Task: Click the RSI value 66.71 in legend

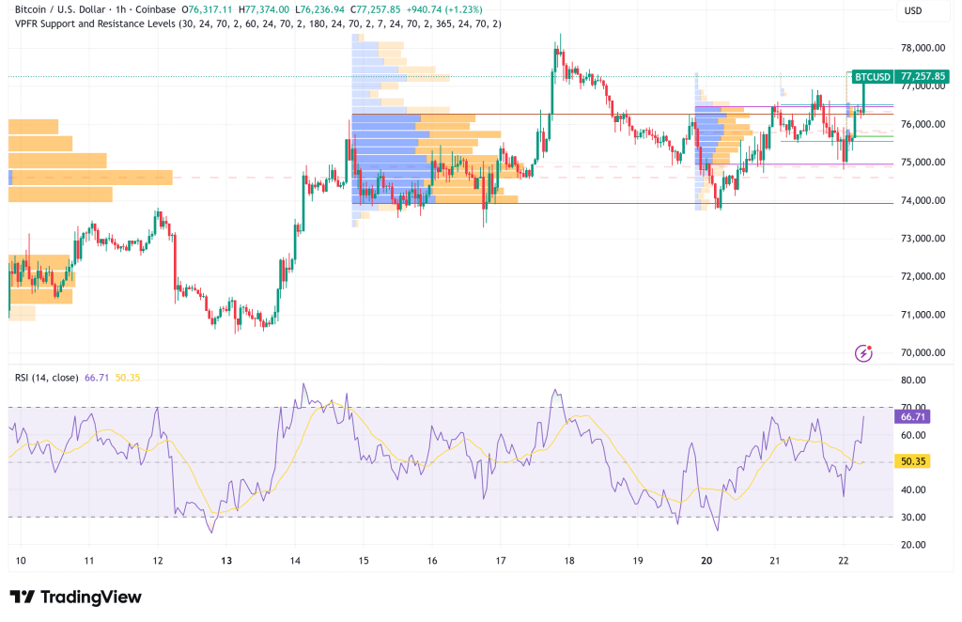Action: coord(97,377)
